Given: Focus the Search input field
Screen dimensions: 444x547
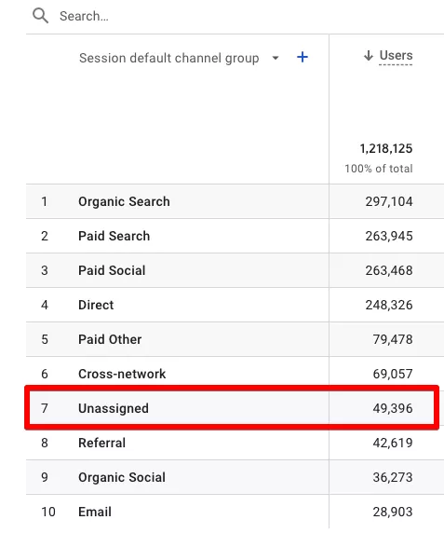Looking at the screenshot, I should (84, 16).
